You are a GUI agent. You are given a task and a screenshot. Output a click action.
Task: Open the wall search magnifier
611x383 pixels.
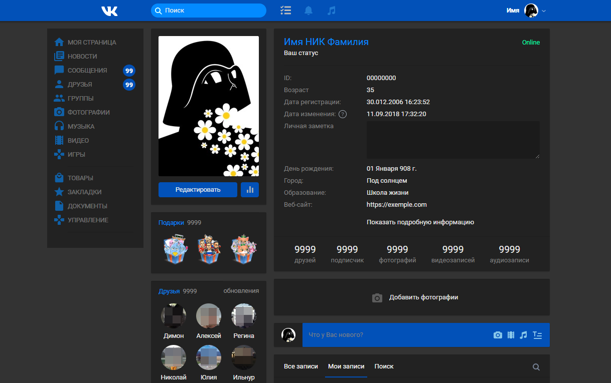coord(536,366)
